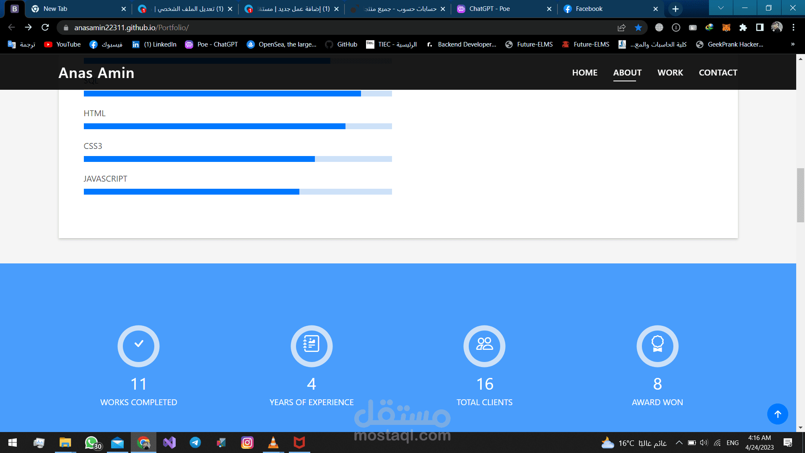
Task: Click the JAVASCRIPT skill progress bar
Action: click(x=238, y=192)
